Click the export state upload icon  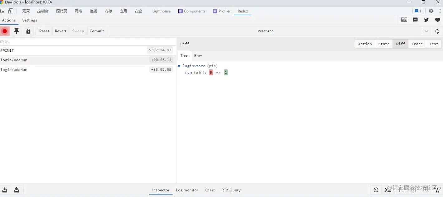(17, 190)
